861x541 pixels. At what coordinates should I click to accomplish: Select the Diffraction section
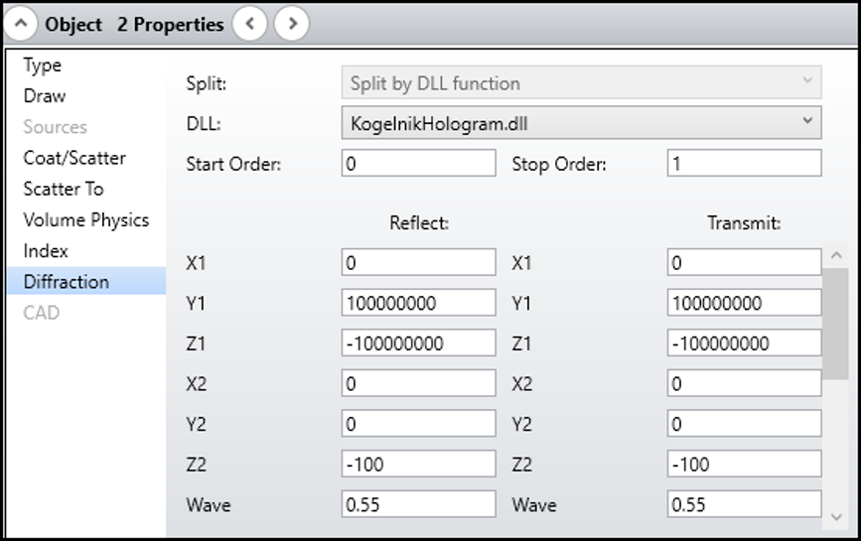(x=67, y=282)
